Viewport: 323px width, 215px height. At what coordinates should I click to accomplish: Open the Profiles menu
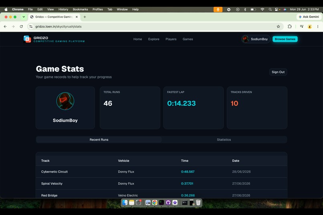98,10
